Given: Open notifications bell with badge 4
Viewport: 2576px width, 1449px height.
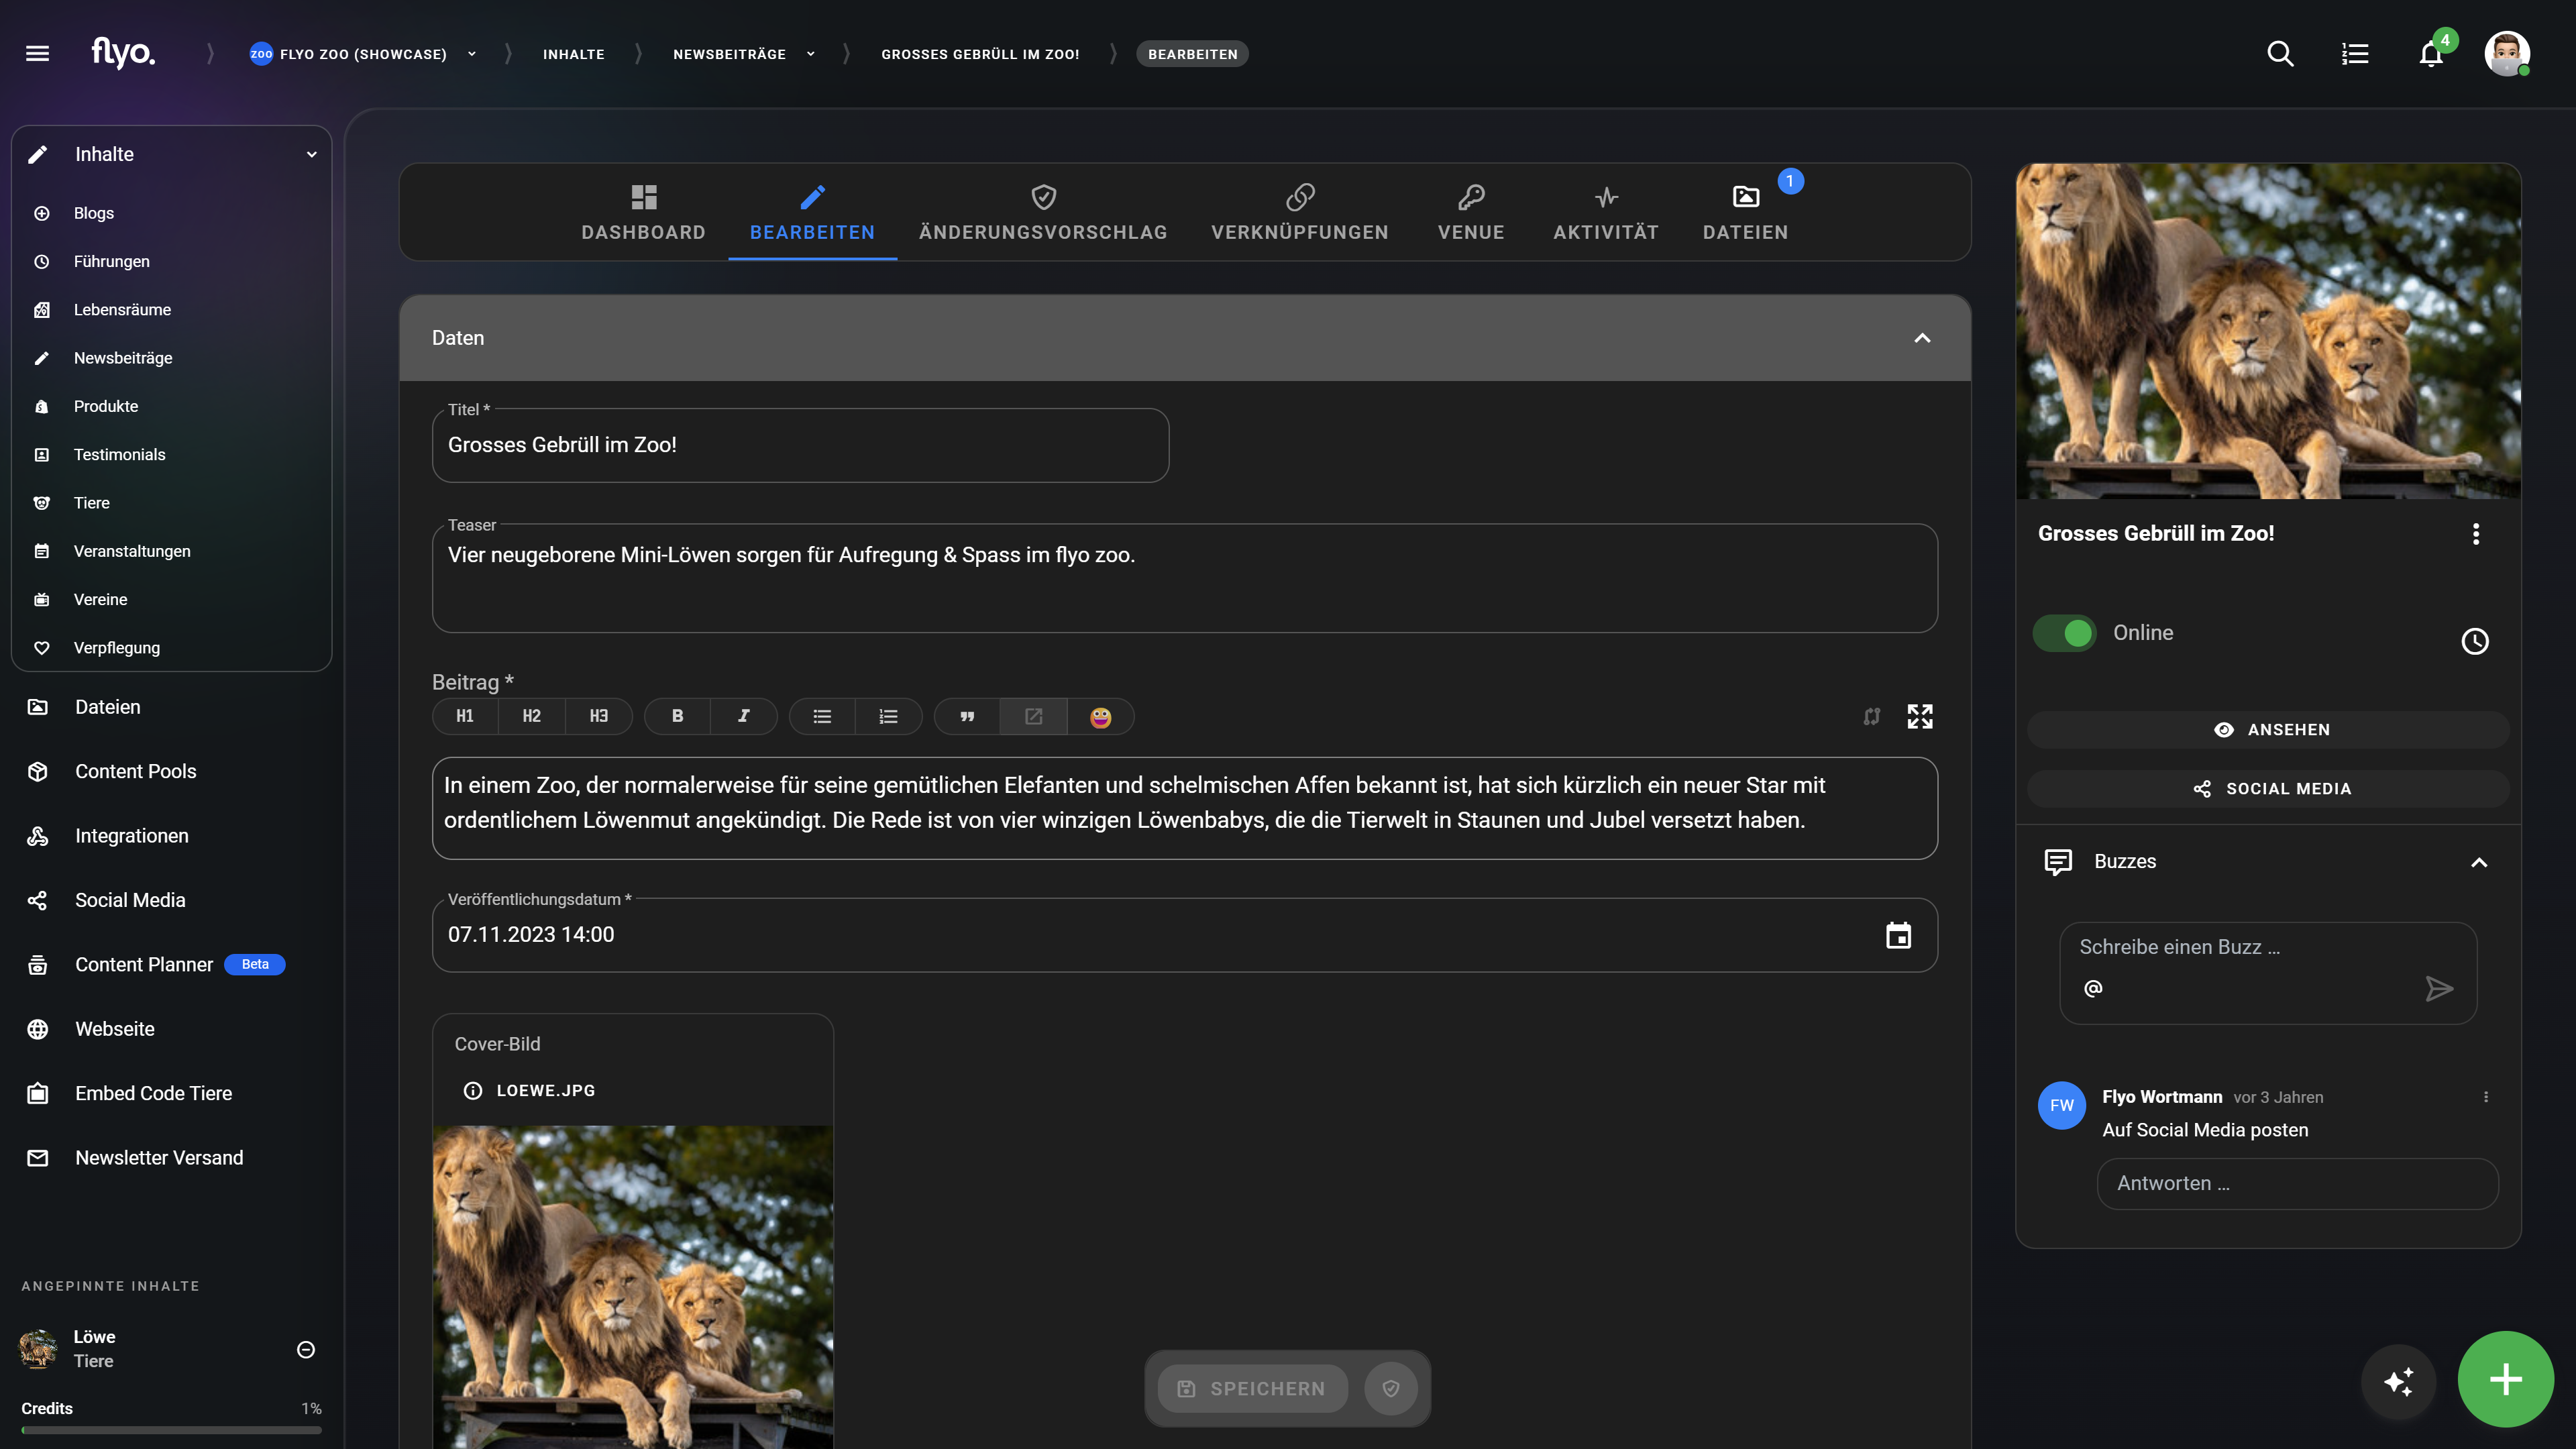Looking at the screenshot, I should point(2431,53).
